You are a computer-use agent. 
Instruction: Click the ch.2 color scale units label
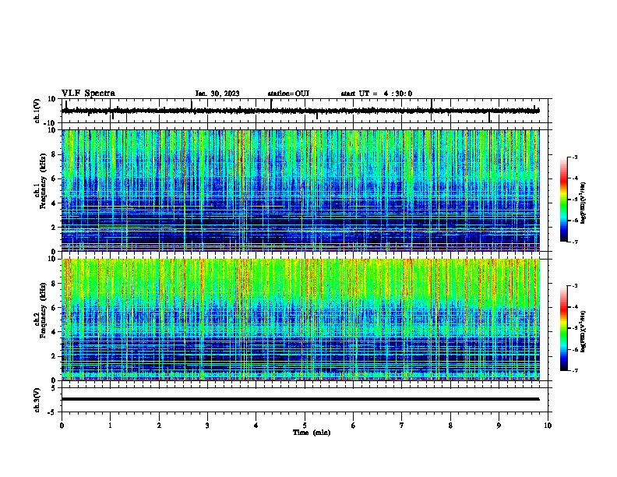(584, 331)
